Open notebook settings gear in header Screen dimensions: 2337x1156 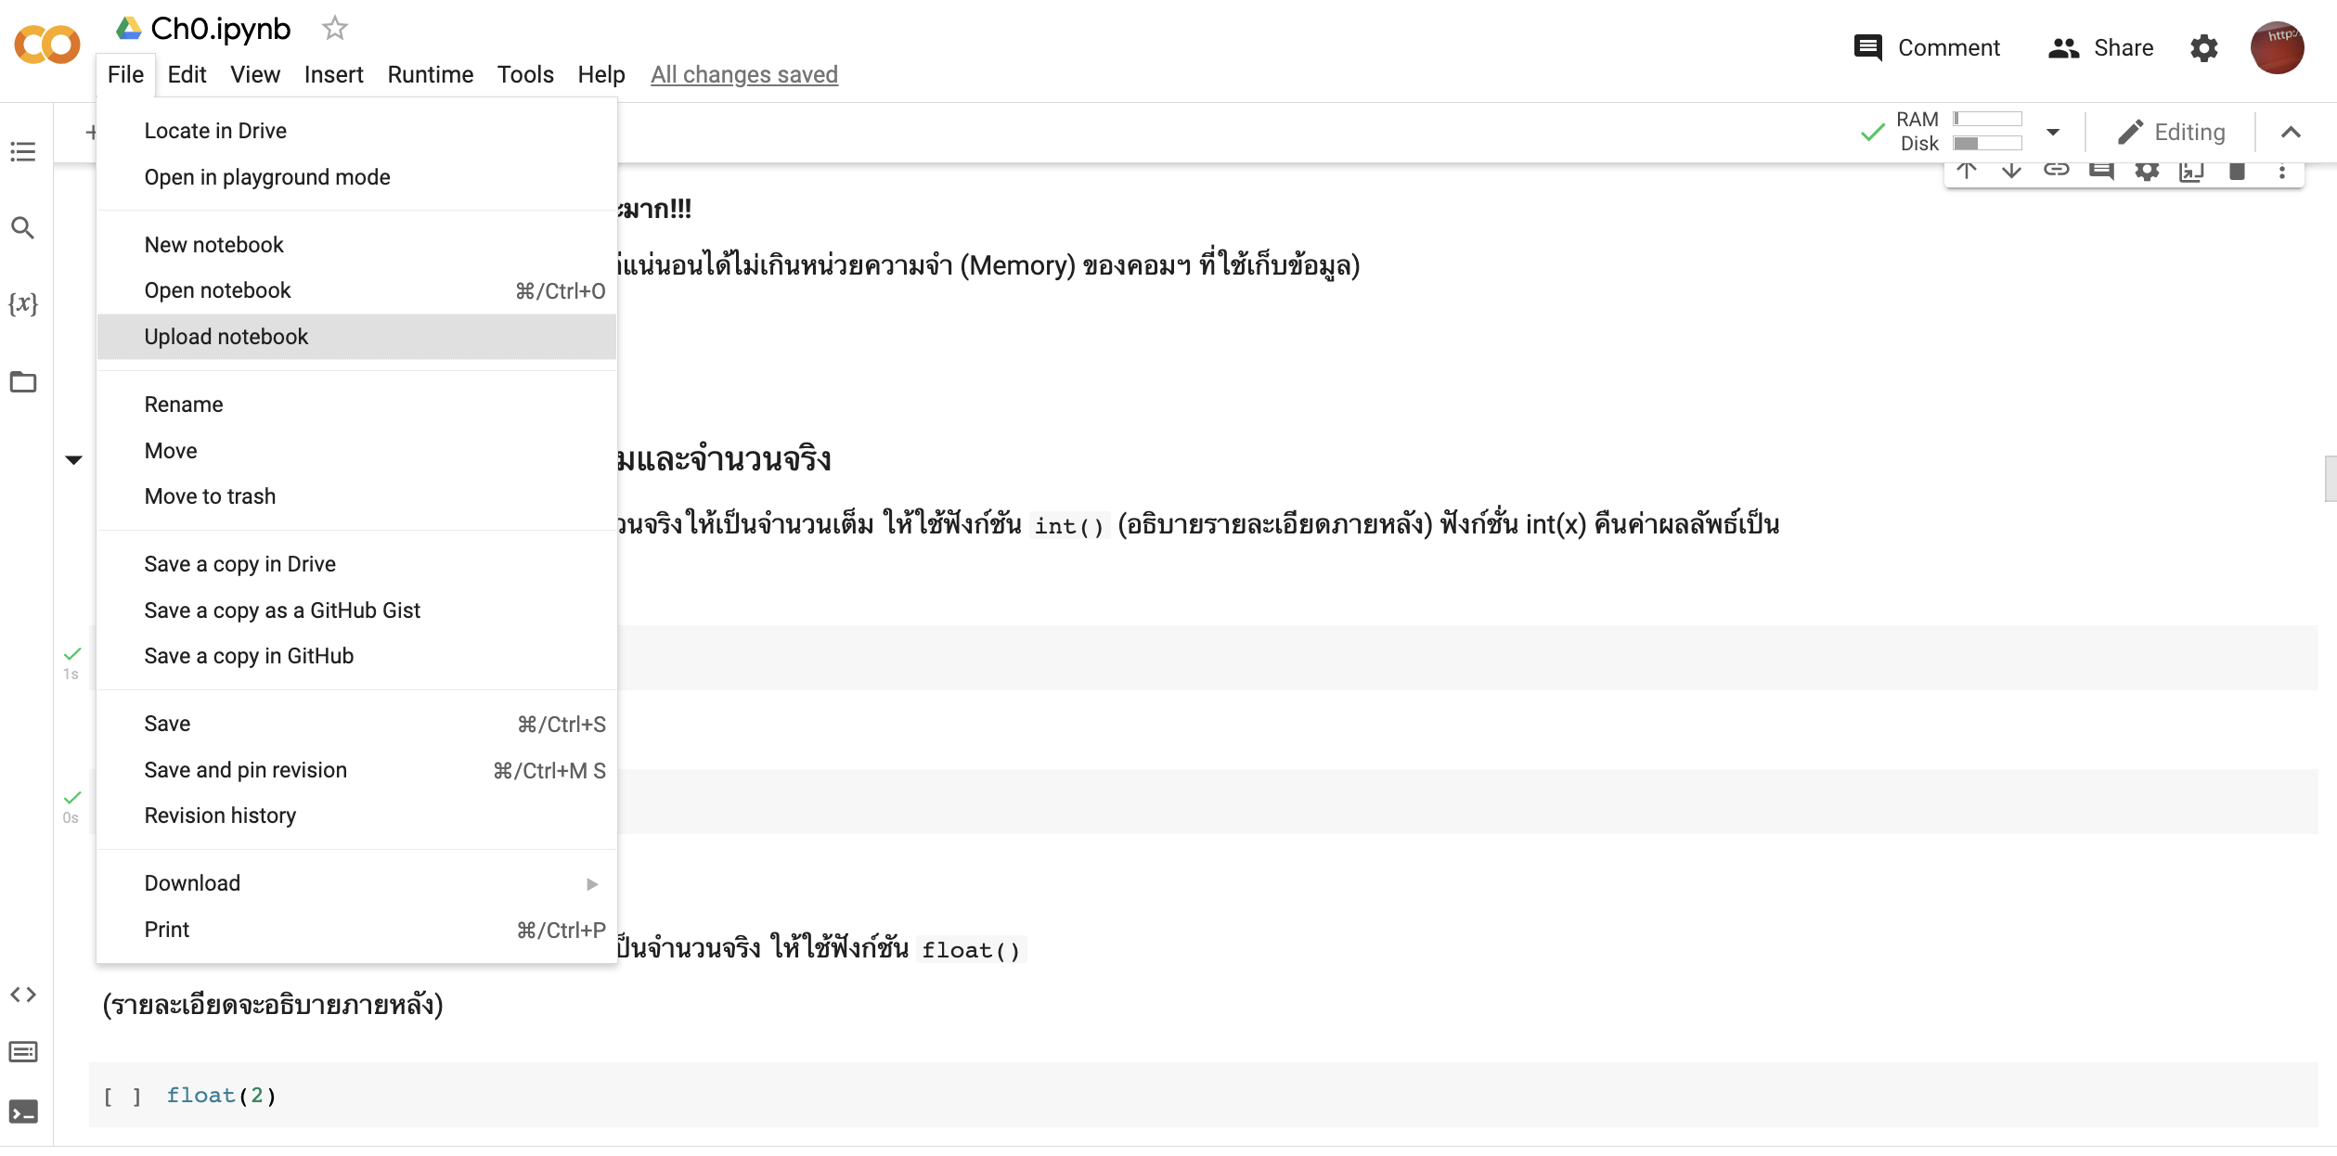click(x=2204, y=48)
